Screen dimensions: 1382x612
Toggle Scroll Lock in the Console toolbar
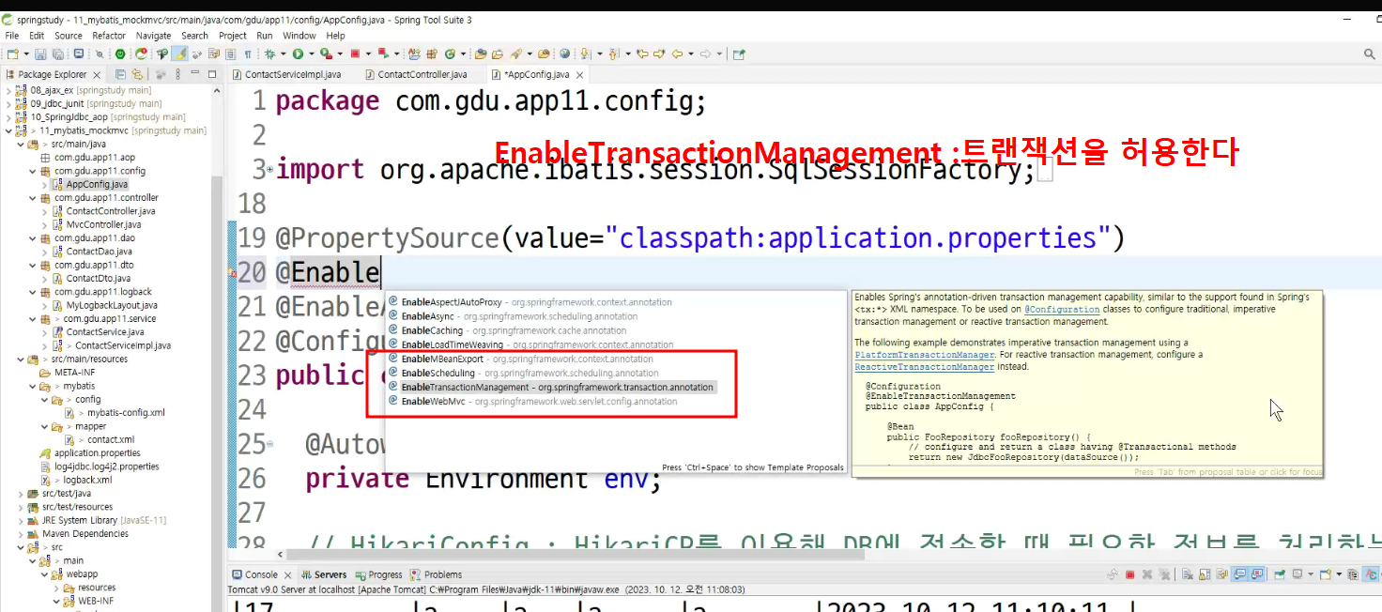coord(1205,574)
